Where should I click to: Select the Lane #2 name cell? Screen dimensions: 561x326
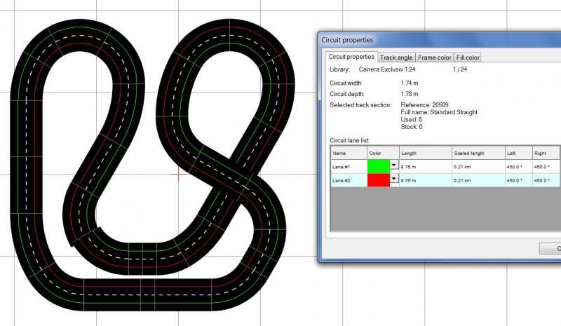(x=347, y=180)
